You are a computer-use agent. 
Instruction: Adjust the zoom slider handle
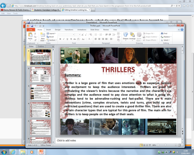166,145
